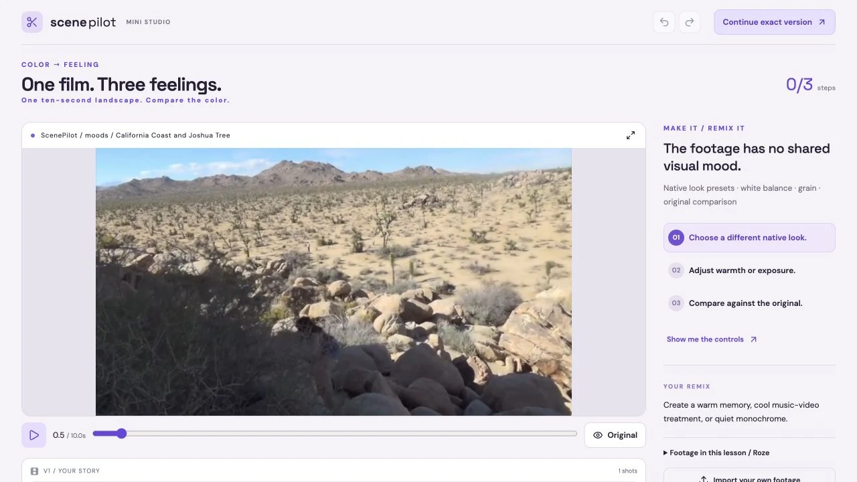Redo the last edit
The height and width of the screenshot is (482, 857).
click(690, 22)
